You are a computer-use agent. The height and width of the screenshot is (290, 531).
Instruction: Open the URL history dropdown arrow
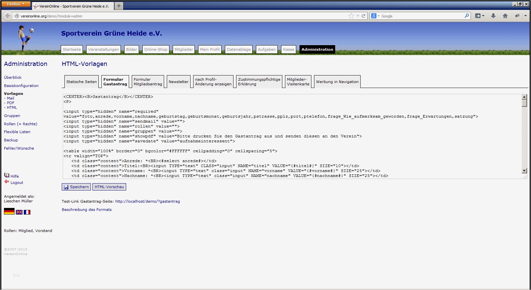click(x=358, y=16)
